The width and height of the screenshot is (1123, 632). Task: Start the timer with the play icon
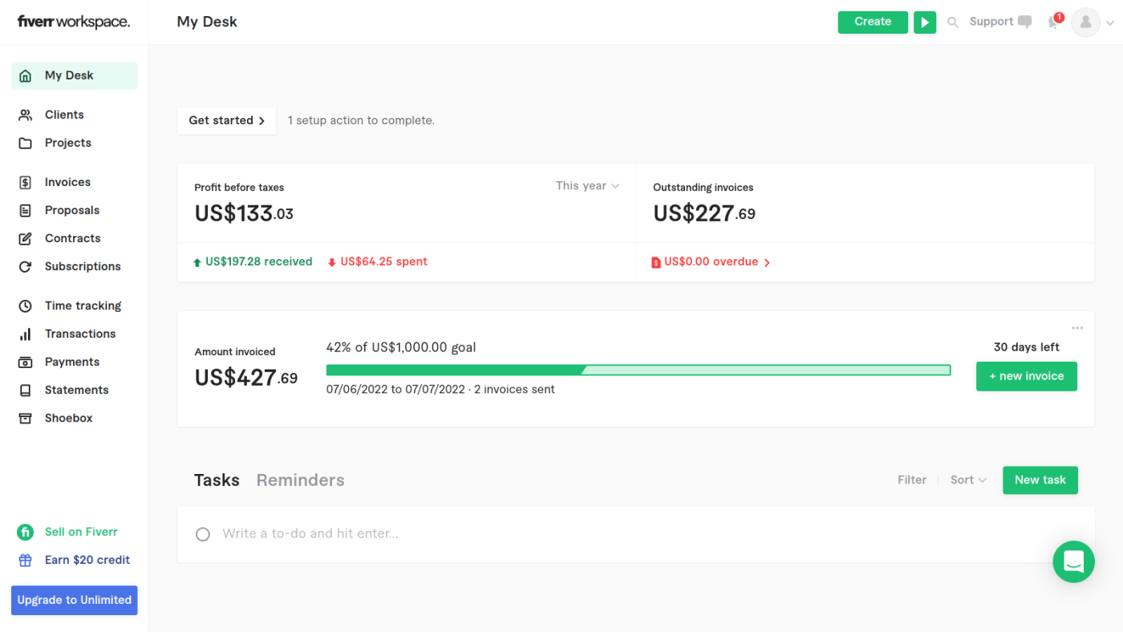925,22
